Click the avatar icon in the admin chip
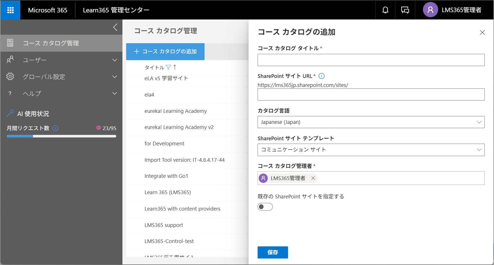Viewport: 494px width, 265px height. 263,178
